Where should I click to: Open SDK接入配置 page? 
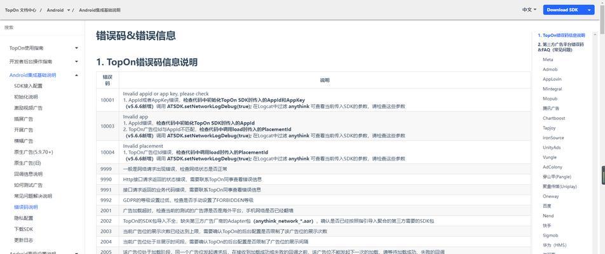point(28,86)
